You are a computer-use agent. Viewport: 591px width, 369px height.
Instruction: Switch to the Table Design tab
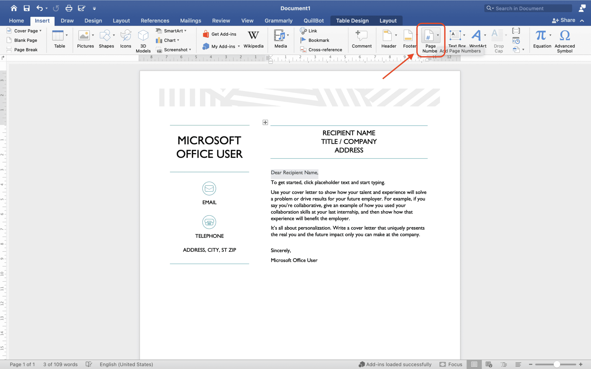352,20
